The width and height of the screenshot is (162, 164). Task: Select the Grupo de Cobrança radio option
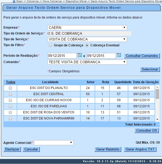tap(50, 46)
